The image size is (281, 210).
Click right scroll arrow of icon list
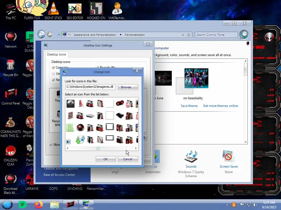(x=136, y=148)
